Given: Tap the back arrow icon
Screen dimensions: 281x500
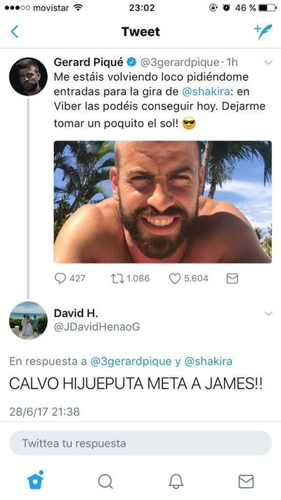Looking at the screenshot, I should point(15,32).
